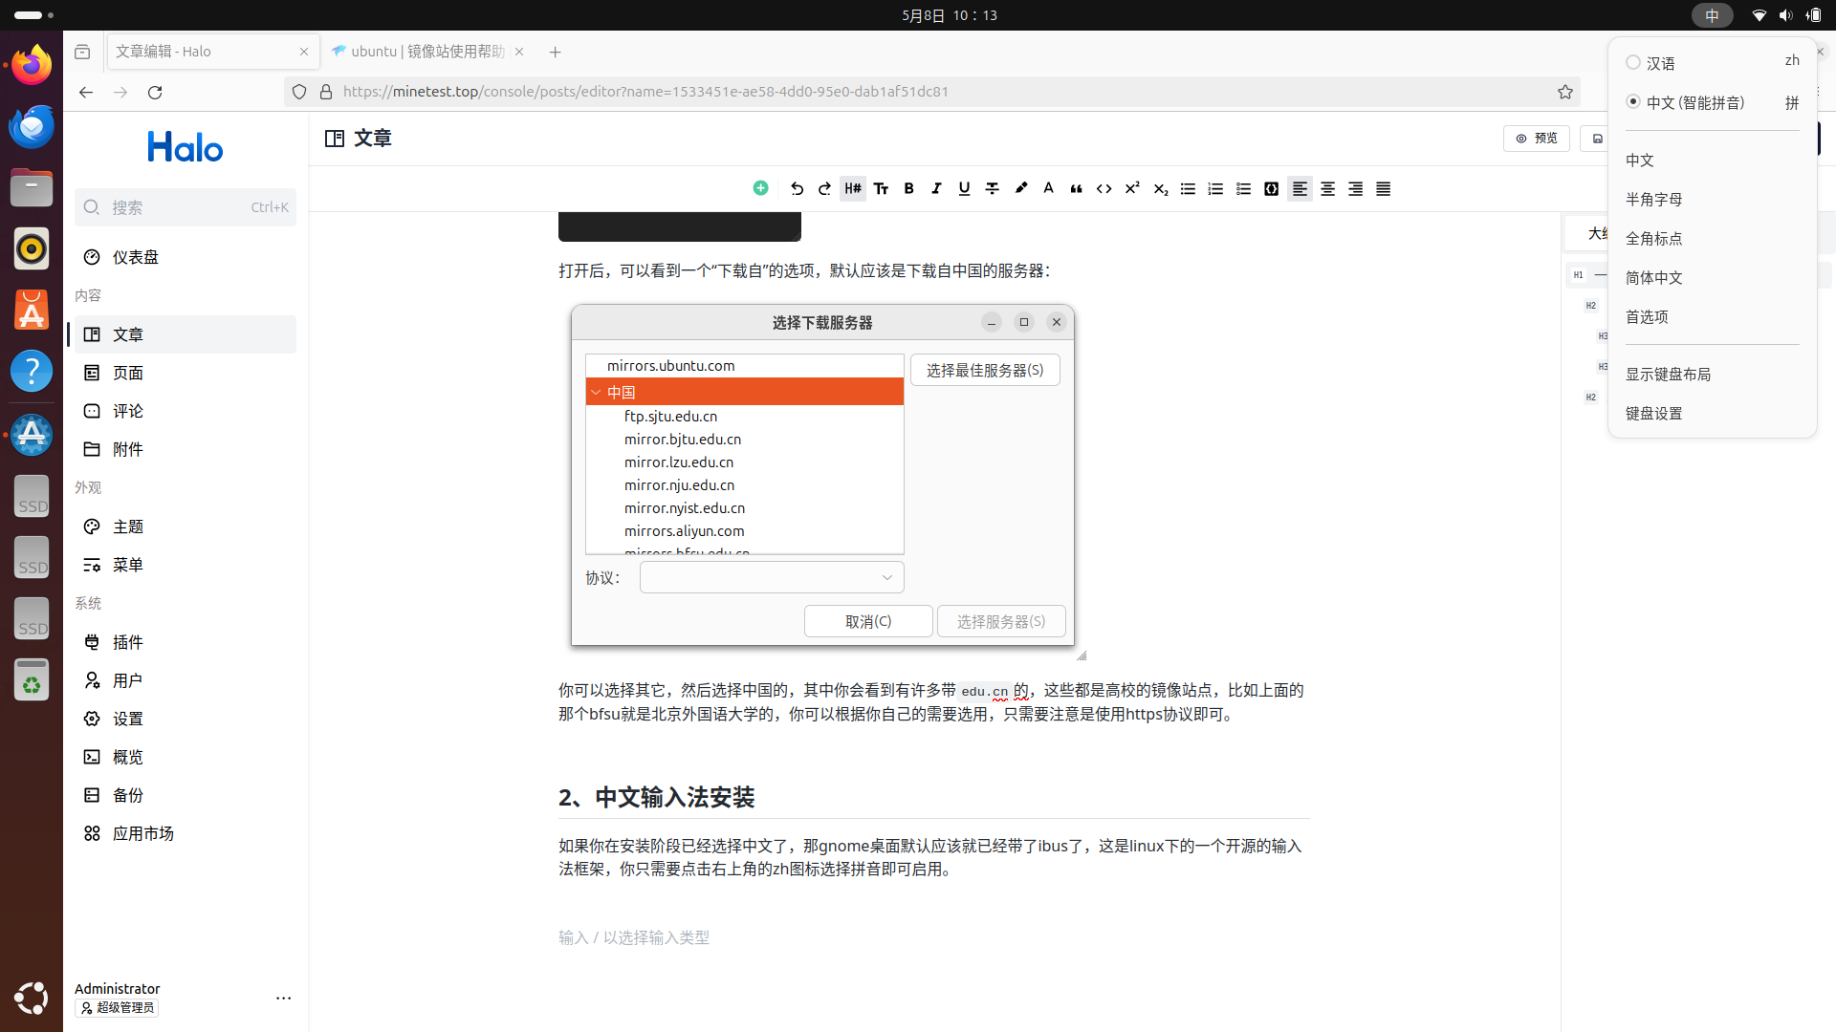
Task: Select the 汉语 zh input source
Action: pos(1660,63)
